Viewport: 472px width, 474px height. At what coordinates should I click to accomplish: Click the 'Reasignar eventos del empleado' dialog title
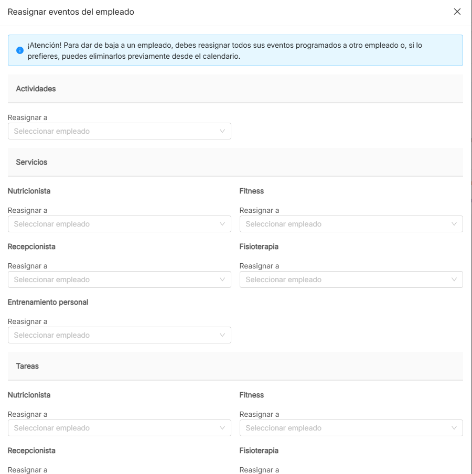tap(71, 12)
